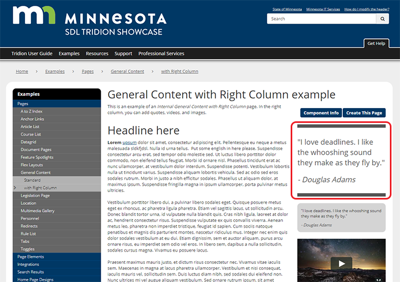This screenshot has width=400, height=282.
Task: Expand Home Page Designs sidebar section
Action: coord(57,279)
